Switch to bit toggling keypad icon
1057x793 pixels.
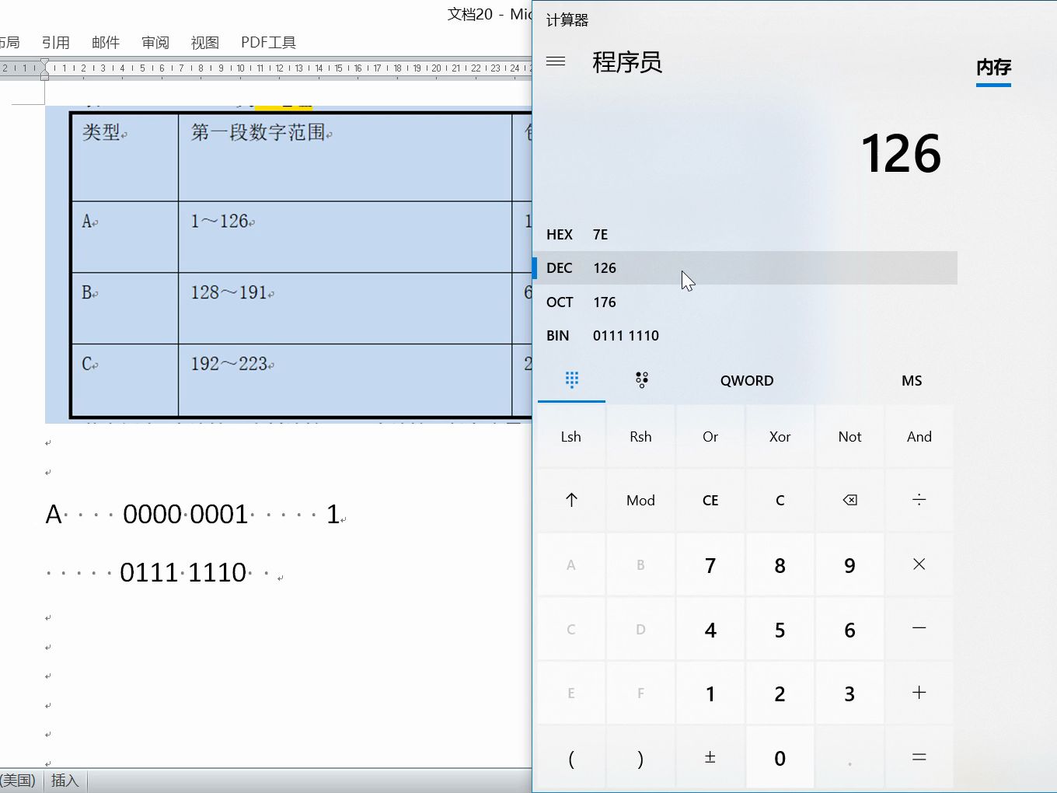[641, 380]
